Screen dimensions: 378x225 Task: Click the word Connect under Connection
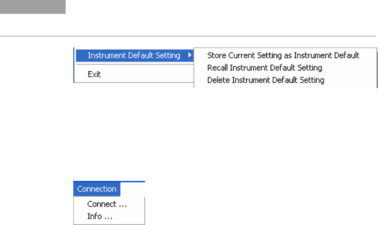click(x=102, y=204)
